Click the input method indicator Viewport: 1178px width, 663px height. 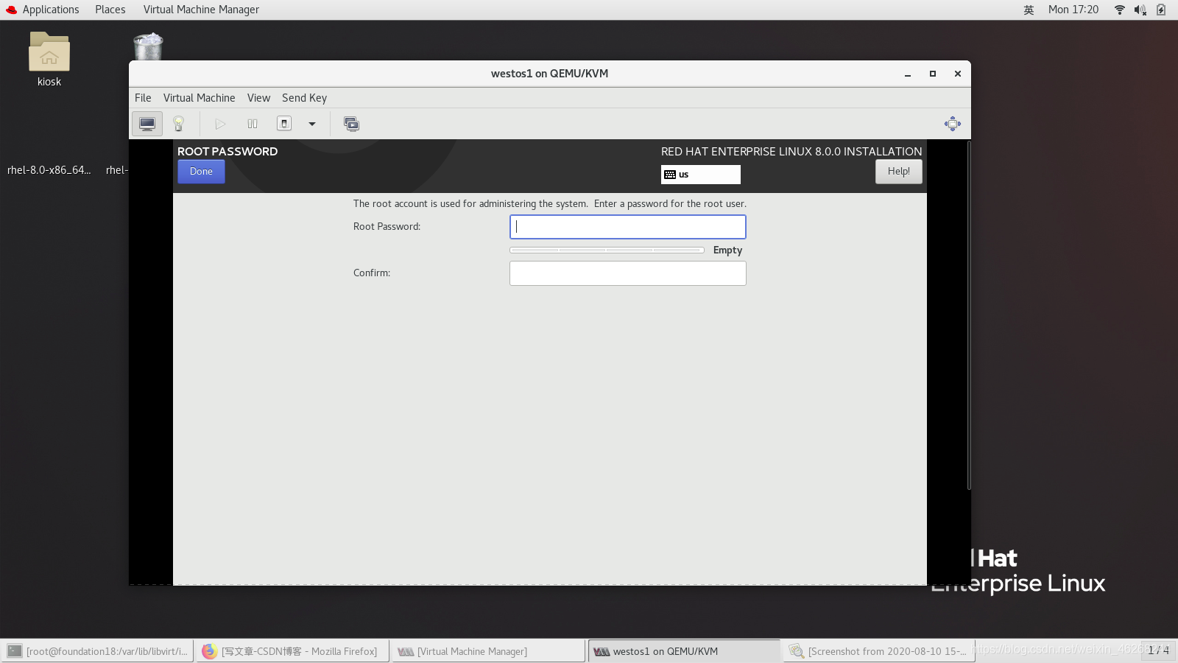point(1029,10)
